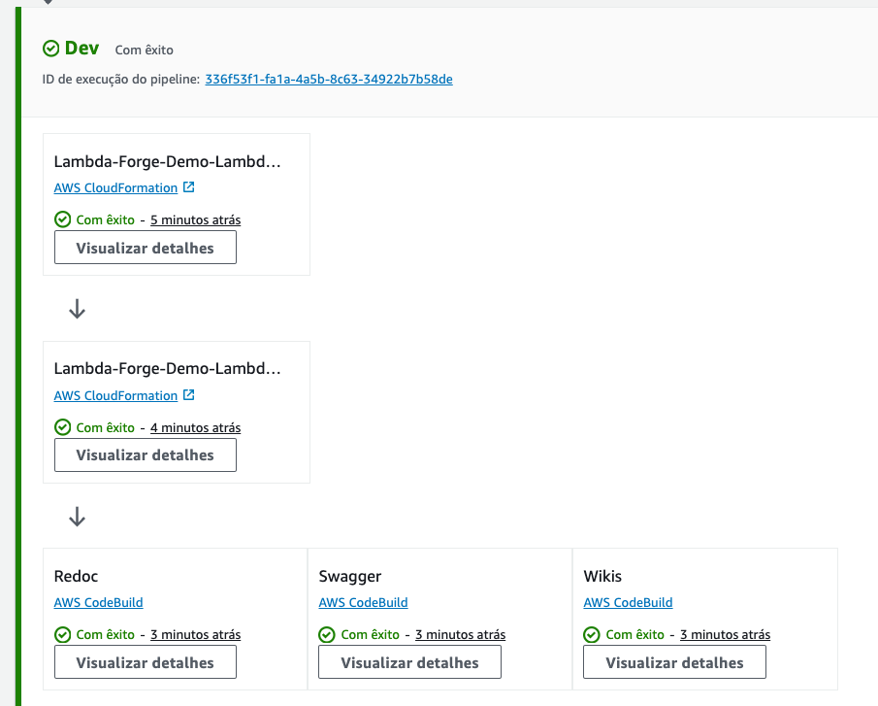Click success check icon in first Lambda-Forge card

[63, 219]
